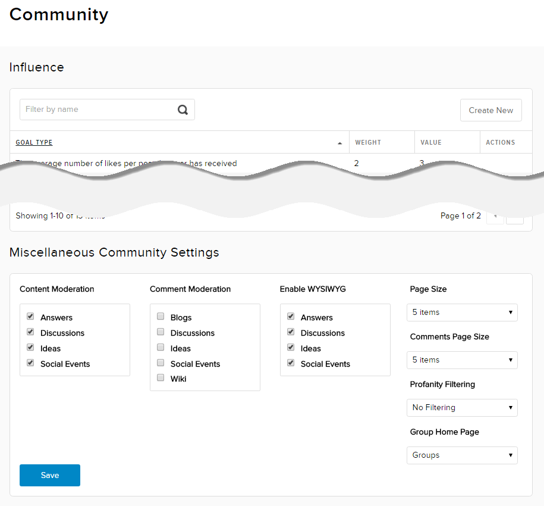The height and width of the screenshot is (506, 544).
Task: Check Discussions under Comment Moderation
Action: (x=161, y=332)
